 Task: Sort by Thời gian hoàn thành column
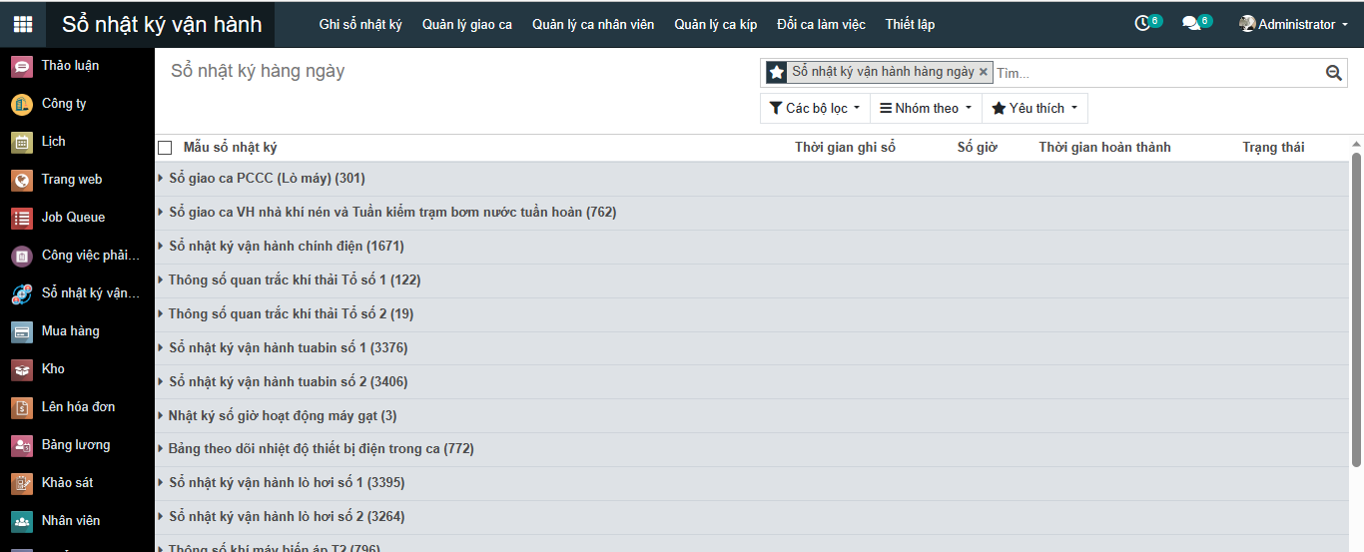coord(1104,148)
